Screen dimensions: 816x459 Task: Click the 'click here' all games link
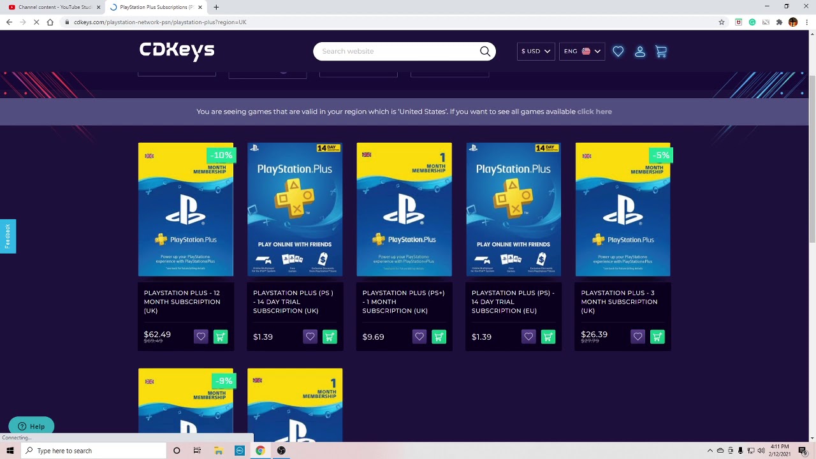[x=594, y=112]
